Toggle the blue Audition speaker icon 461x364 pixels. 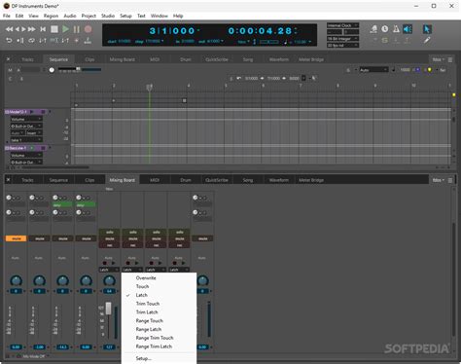(x=408, y=29)
